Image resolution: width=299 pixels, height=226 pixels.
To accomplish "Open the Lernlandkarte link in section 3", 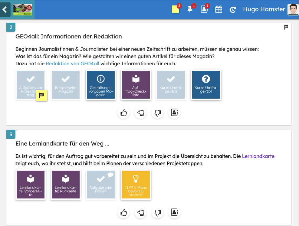I will tap(258, 156).
